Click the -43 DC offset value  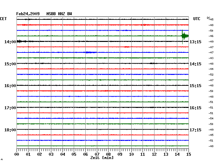coord(211,58)
